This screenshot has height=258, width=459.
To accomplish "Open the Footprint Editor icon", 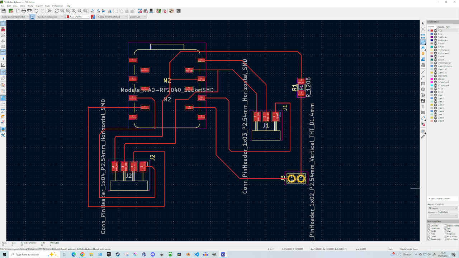I will point(140,11).
